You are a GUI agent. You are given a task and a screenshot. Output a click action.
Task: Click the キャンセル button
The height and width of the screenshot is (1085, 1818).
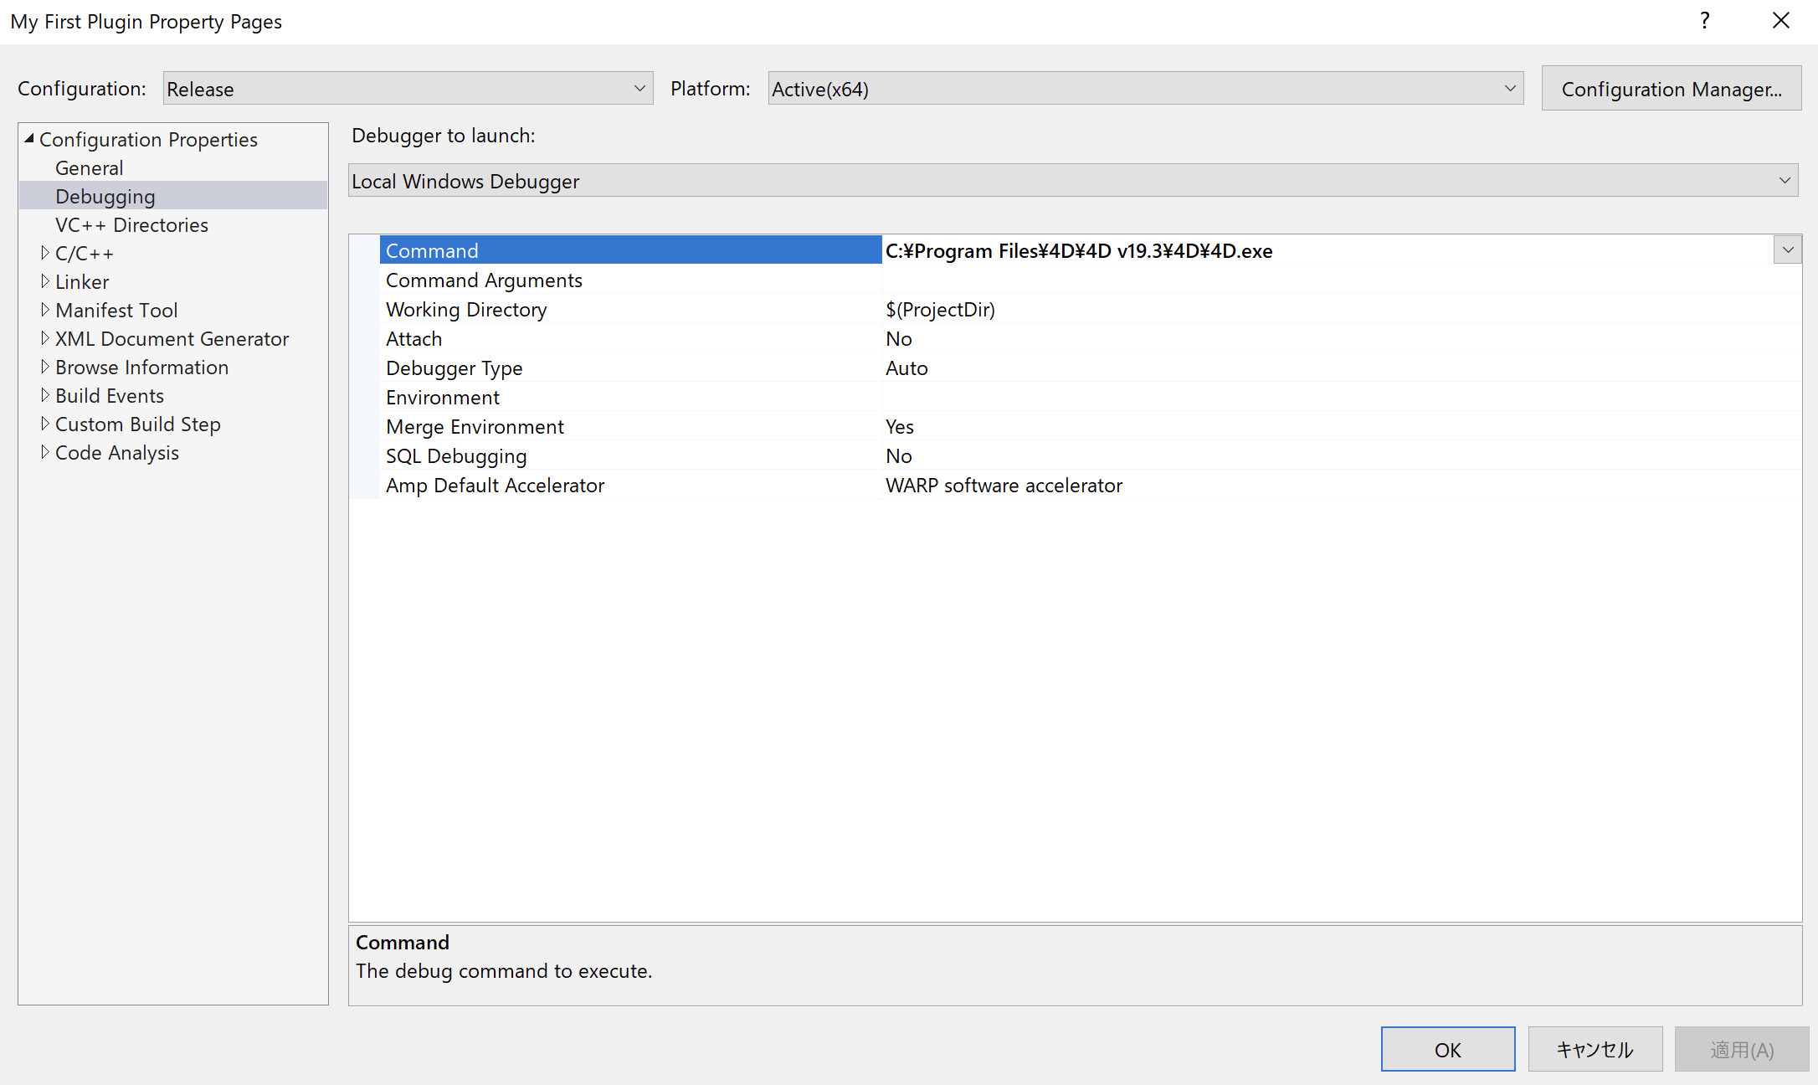pos(1595,1049)
